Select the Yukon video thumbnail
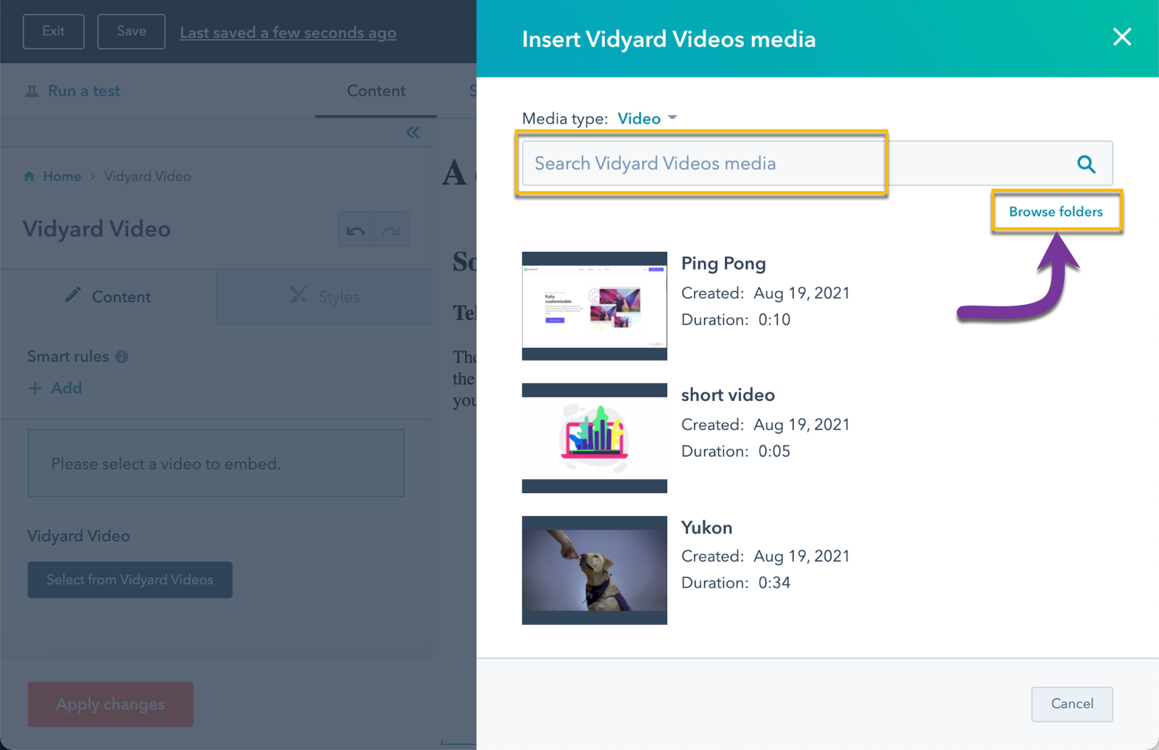 click(x=594, y=570)
